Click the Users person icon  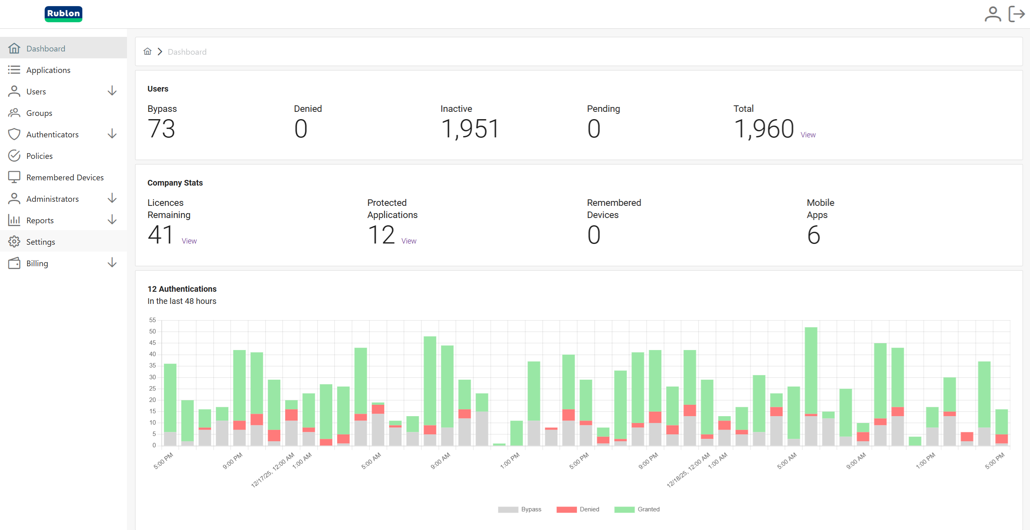(14, 91)
